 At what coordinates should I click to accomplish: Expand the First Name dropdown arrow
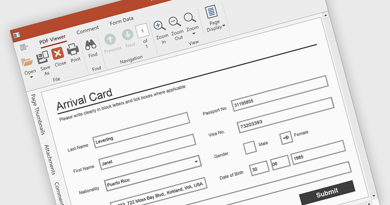[x=196, y=161]
